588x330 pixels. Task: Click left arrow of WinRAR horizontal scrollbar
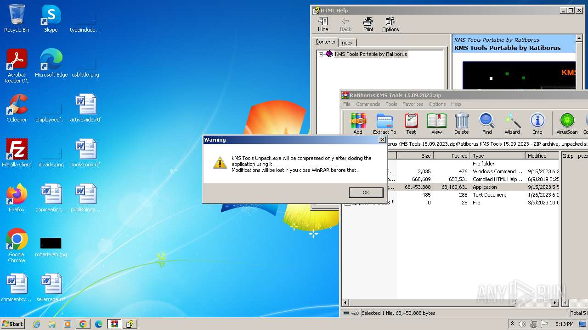pyautogui.click(x=346, y=302)
